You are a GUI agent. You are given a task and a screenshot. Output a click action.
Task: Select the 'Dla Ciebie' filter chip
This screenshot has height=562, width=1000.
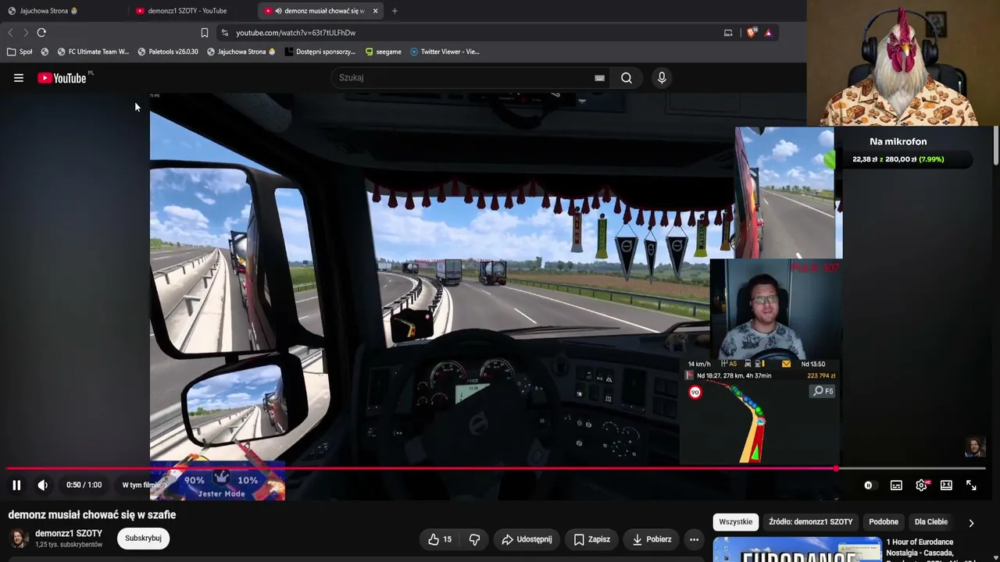tap(931, 522)
